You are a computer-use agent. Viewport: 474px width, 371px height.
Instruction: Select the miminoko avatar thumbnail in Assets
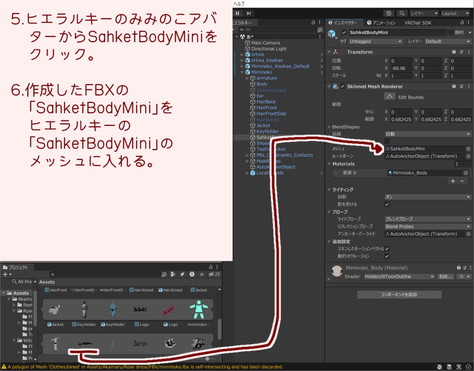pos(199,309)
